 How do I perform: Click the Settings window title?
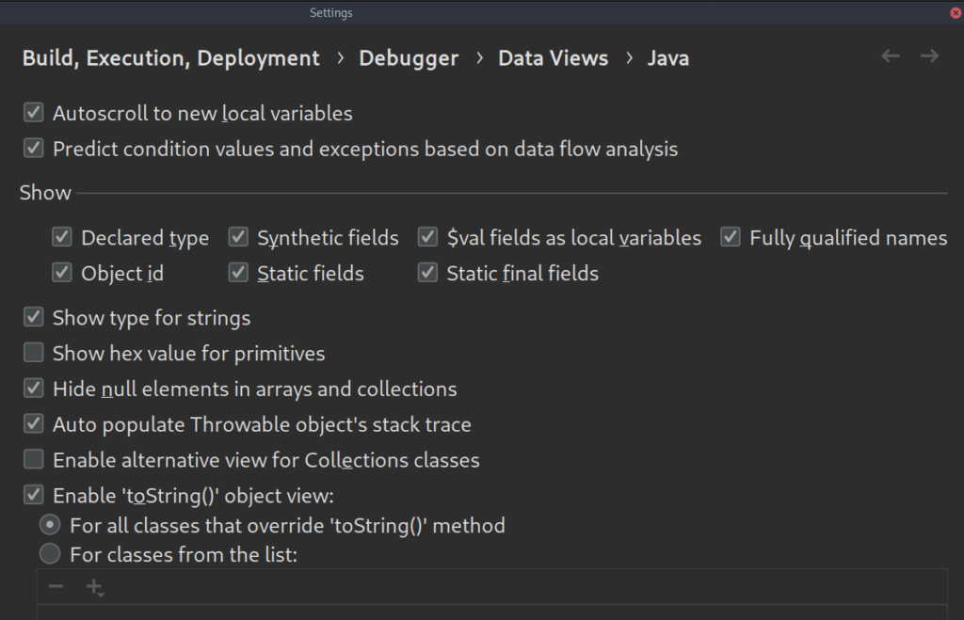click(330, 13)
